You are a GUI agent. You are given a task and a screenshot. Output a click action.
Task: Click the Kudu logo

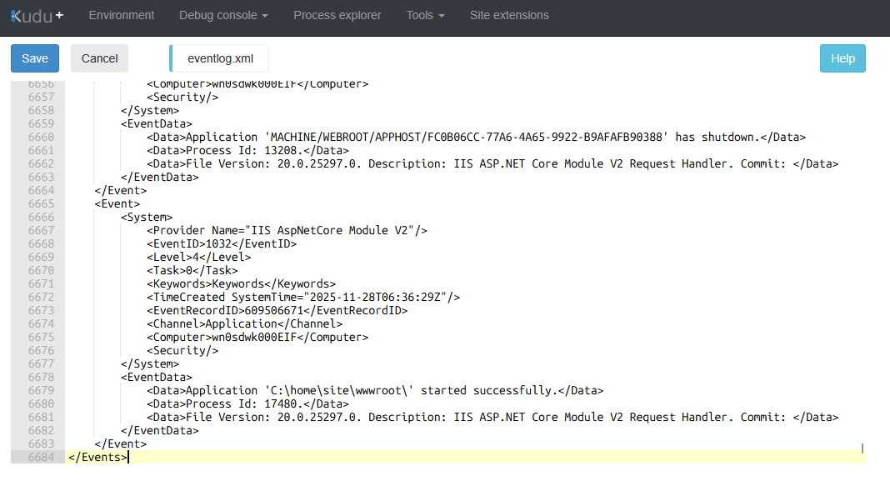pos(37,15)
